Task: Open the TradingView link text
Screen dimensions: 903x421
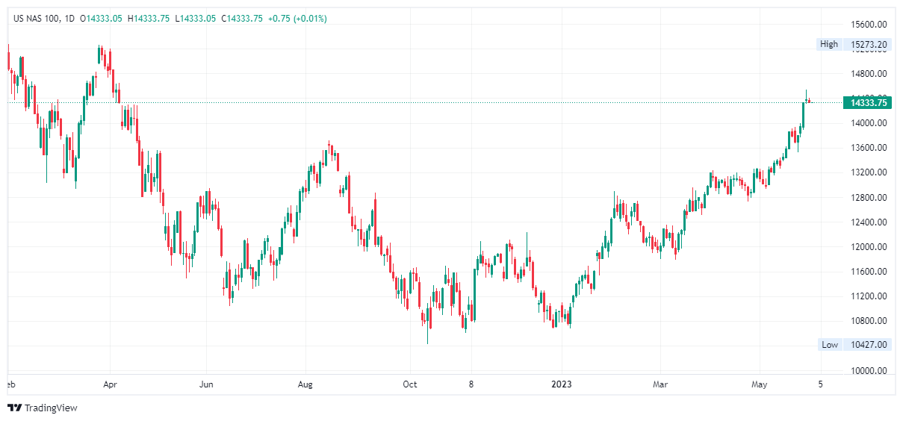Action: click(51, 408)
